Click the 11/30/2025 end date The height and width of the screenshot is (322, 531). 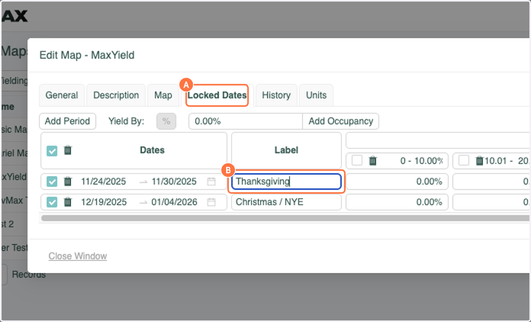[174, 181]
